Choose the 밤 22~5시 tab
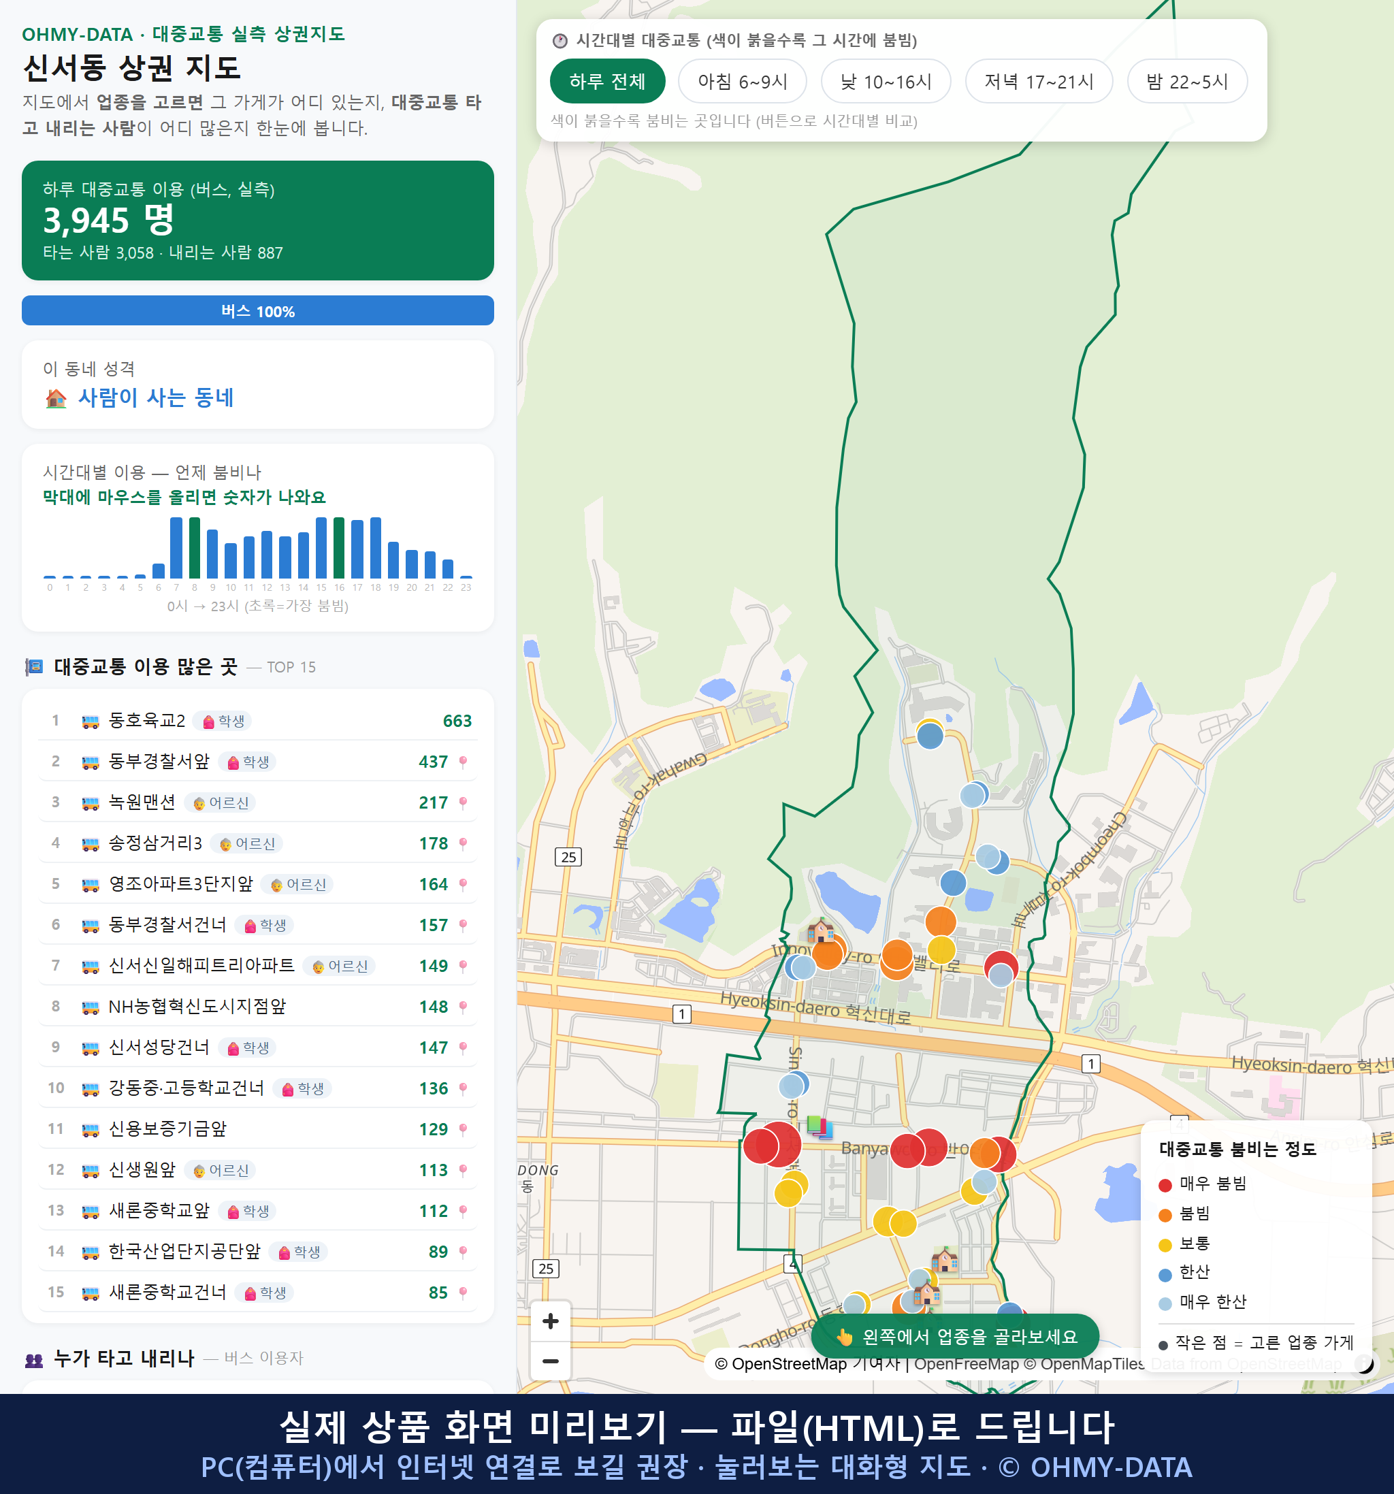1394x1494 pixels. click(1186, 81)
